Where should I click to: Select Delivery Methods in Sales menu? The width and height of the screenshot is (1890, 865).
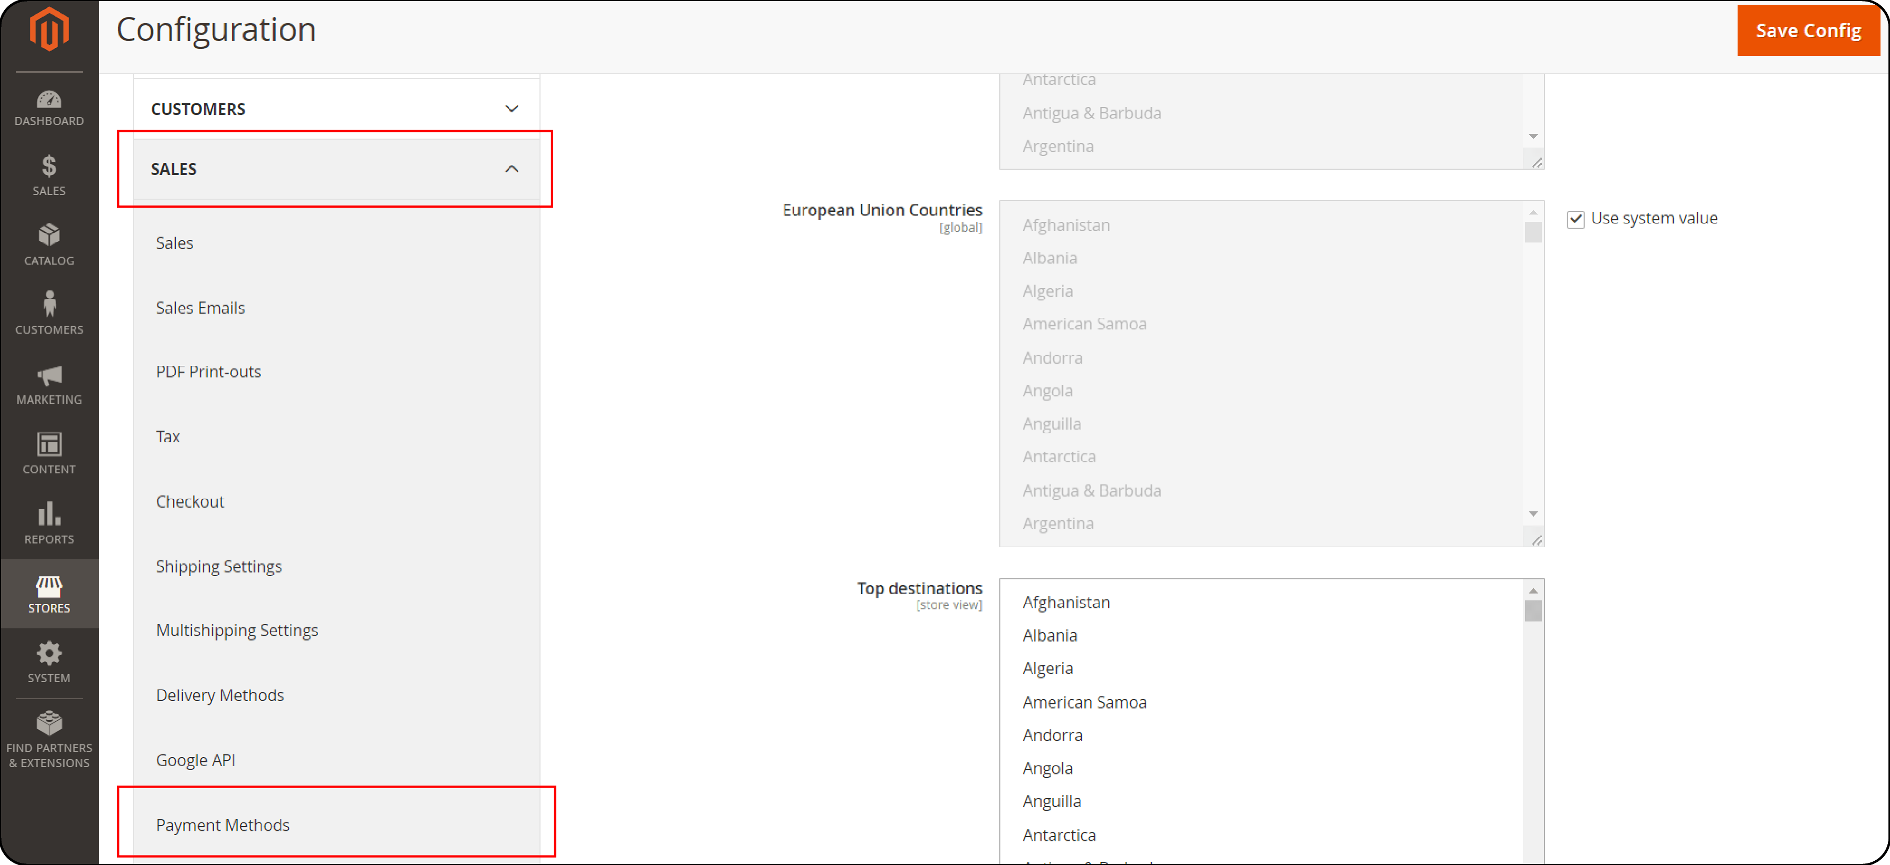[220, 695]
